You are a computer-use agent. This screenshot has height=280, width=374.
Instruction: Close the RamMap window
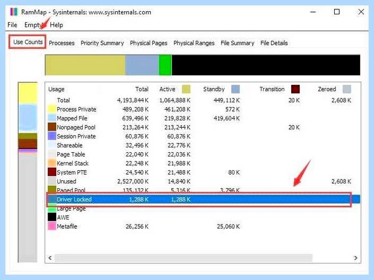click(x=361, y=12)
